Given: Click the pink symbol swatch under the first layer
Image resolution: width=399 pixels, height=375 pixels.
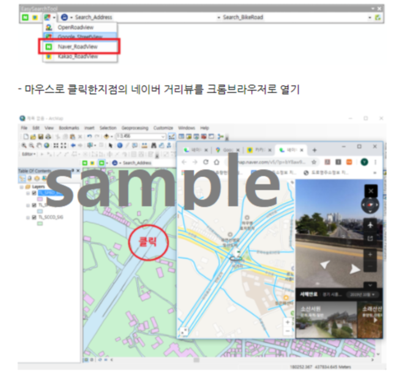Looking at the screenshot, I should [40, 199].
